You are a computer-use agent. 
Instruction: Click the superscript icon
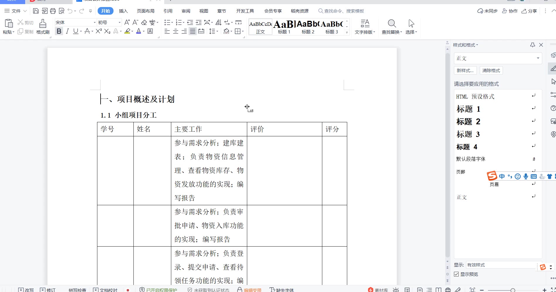pyautogui.click(x=99, y=31)
